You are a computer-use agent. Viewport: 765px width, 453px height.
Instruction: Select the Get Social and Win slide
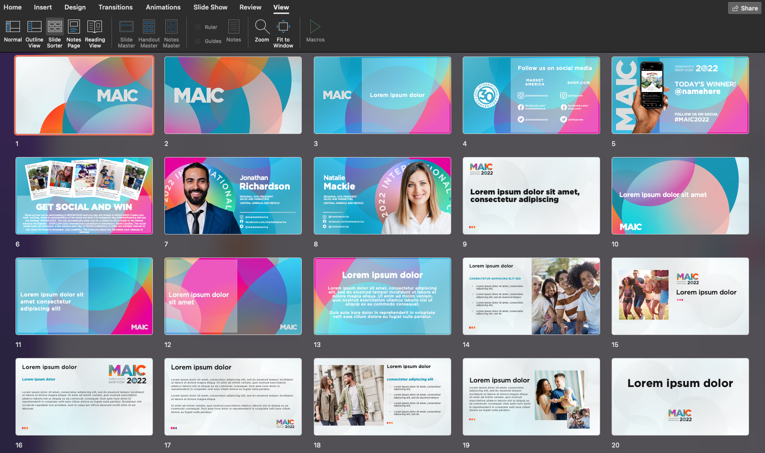coord(84,195)
